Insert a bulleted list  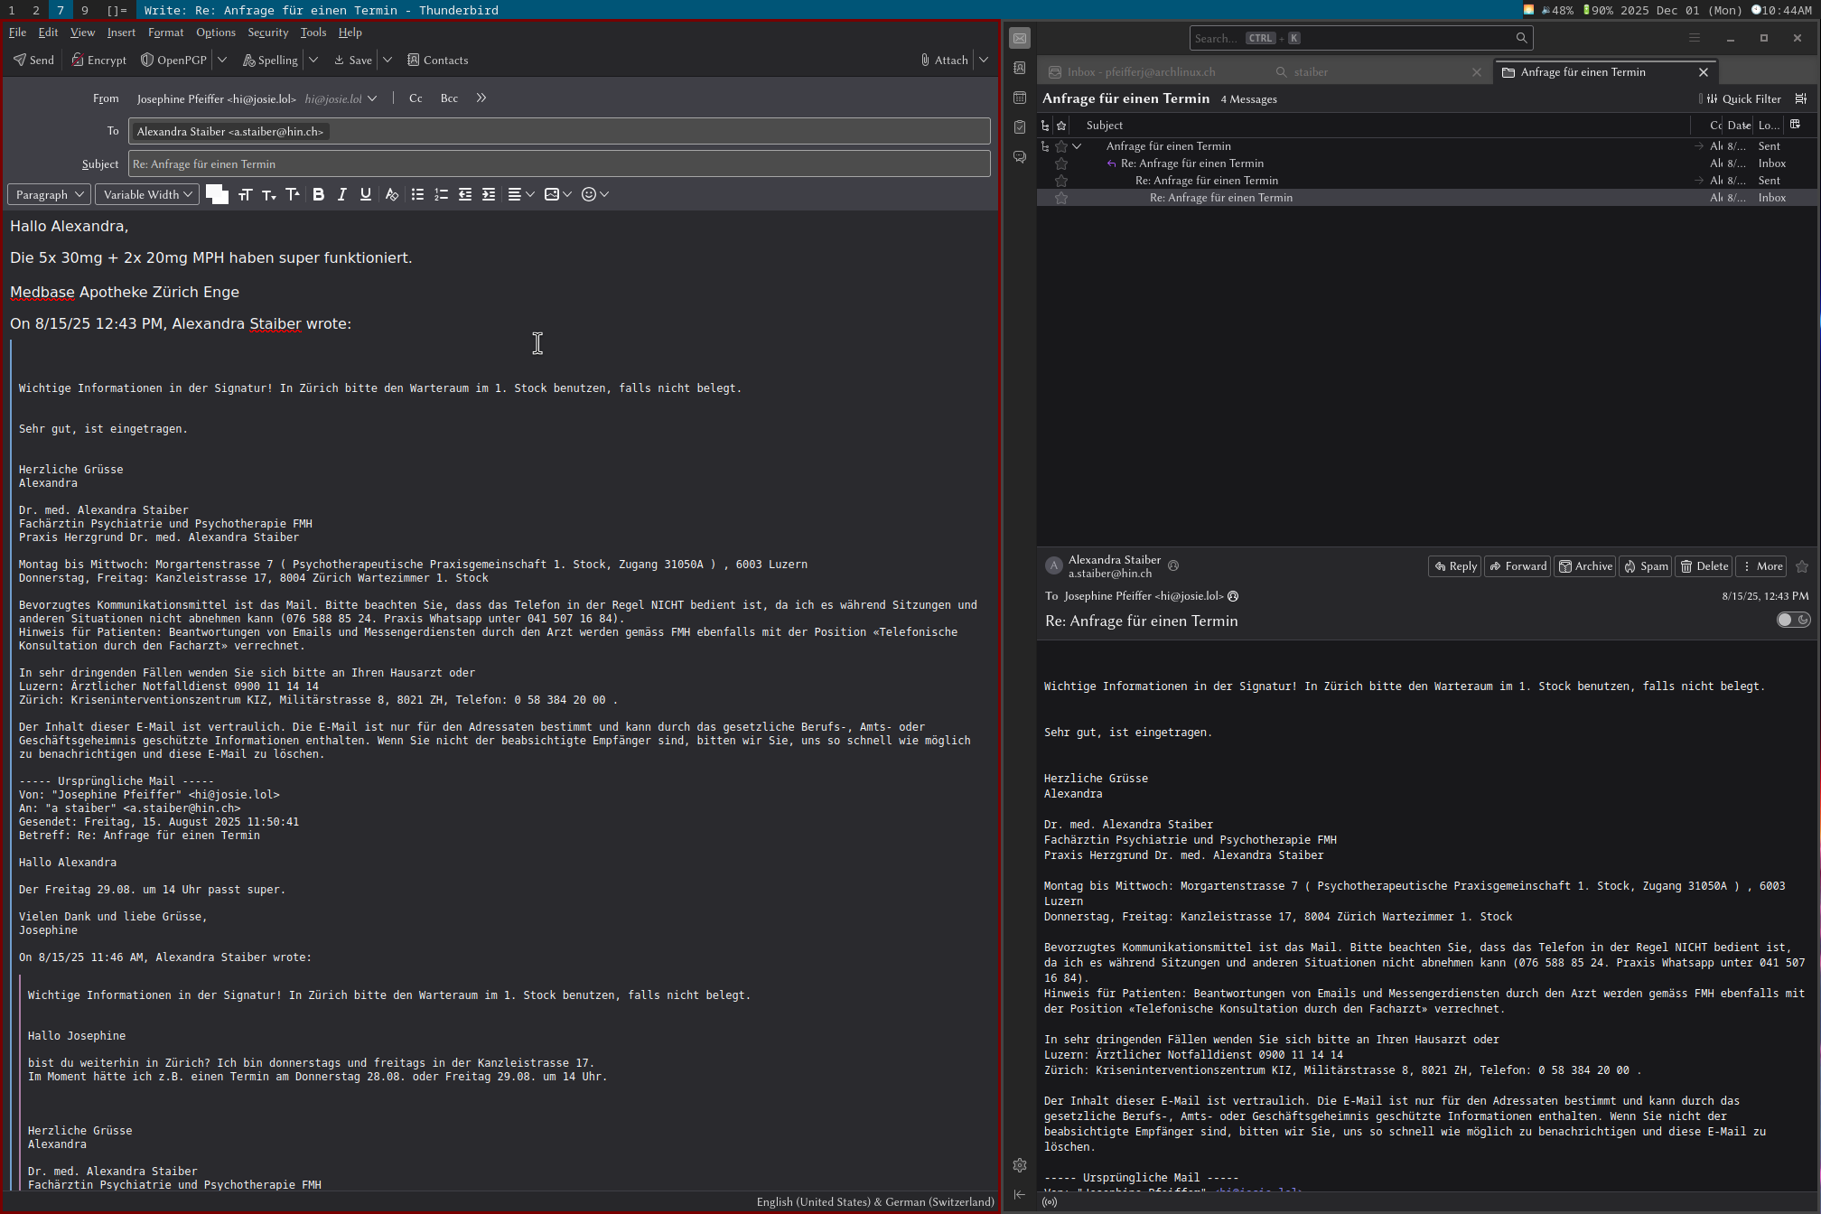coord(417,194)
